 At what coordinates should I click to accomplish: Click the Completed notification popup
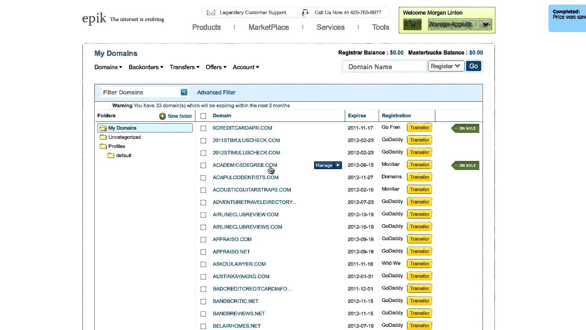567,18
